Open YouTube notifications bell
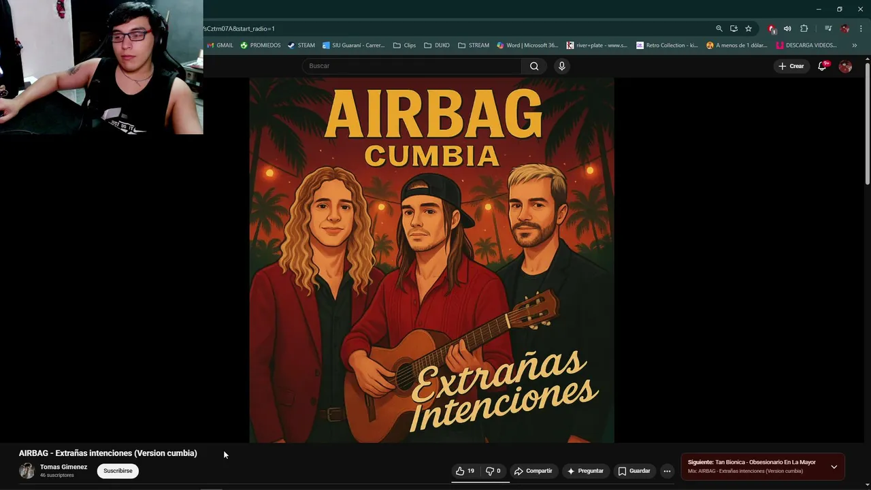 pos(822,66)
